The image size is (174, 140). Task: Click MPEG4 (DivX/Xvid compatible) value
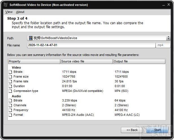(82, 91)
